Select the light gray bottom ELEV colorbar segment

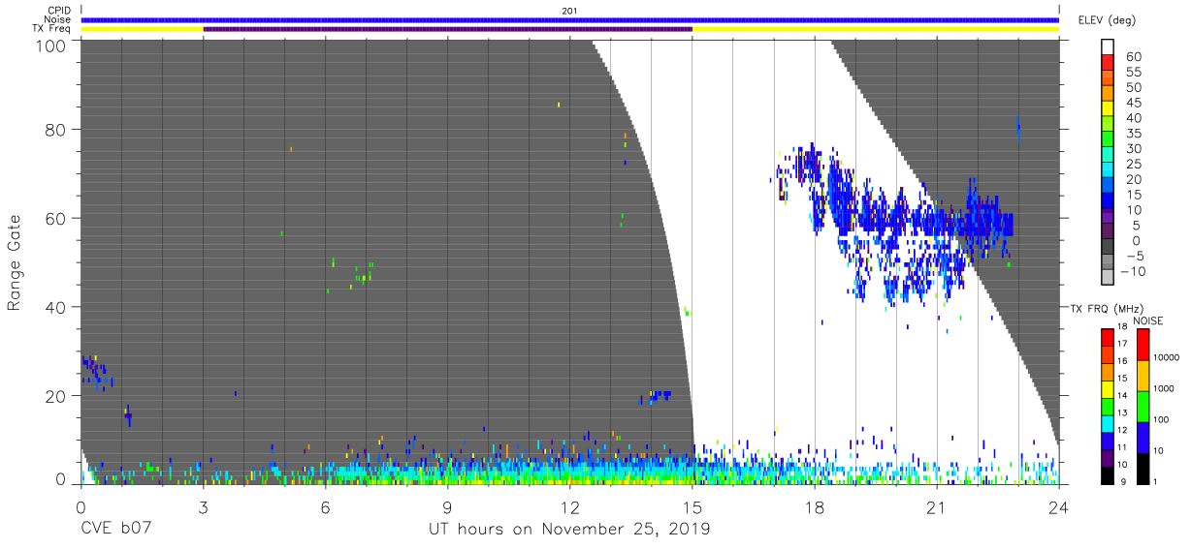coord(1110,279)
